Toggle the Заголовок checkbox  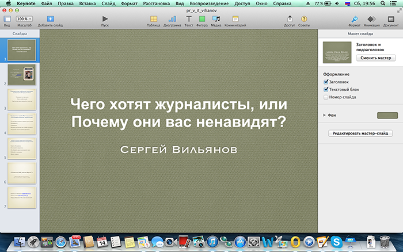pyautogui.click(x=326, y=82)
